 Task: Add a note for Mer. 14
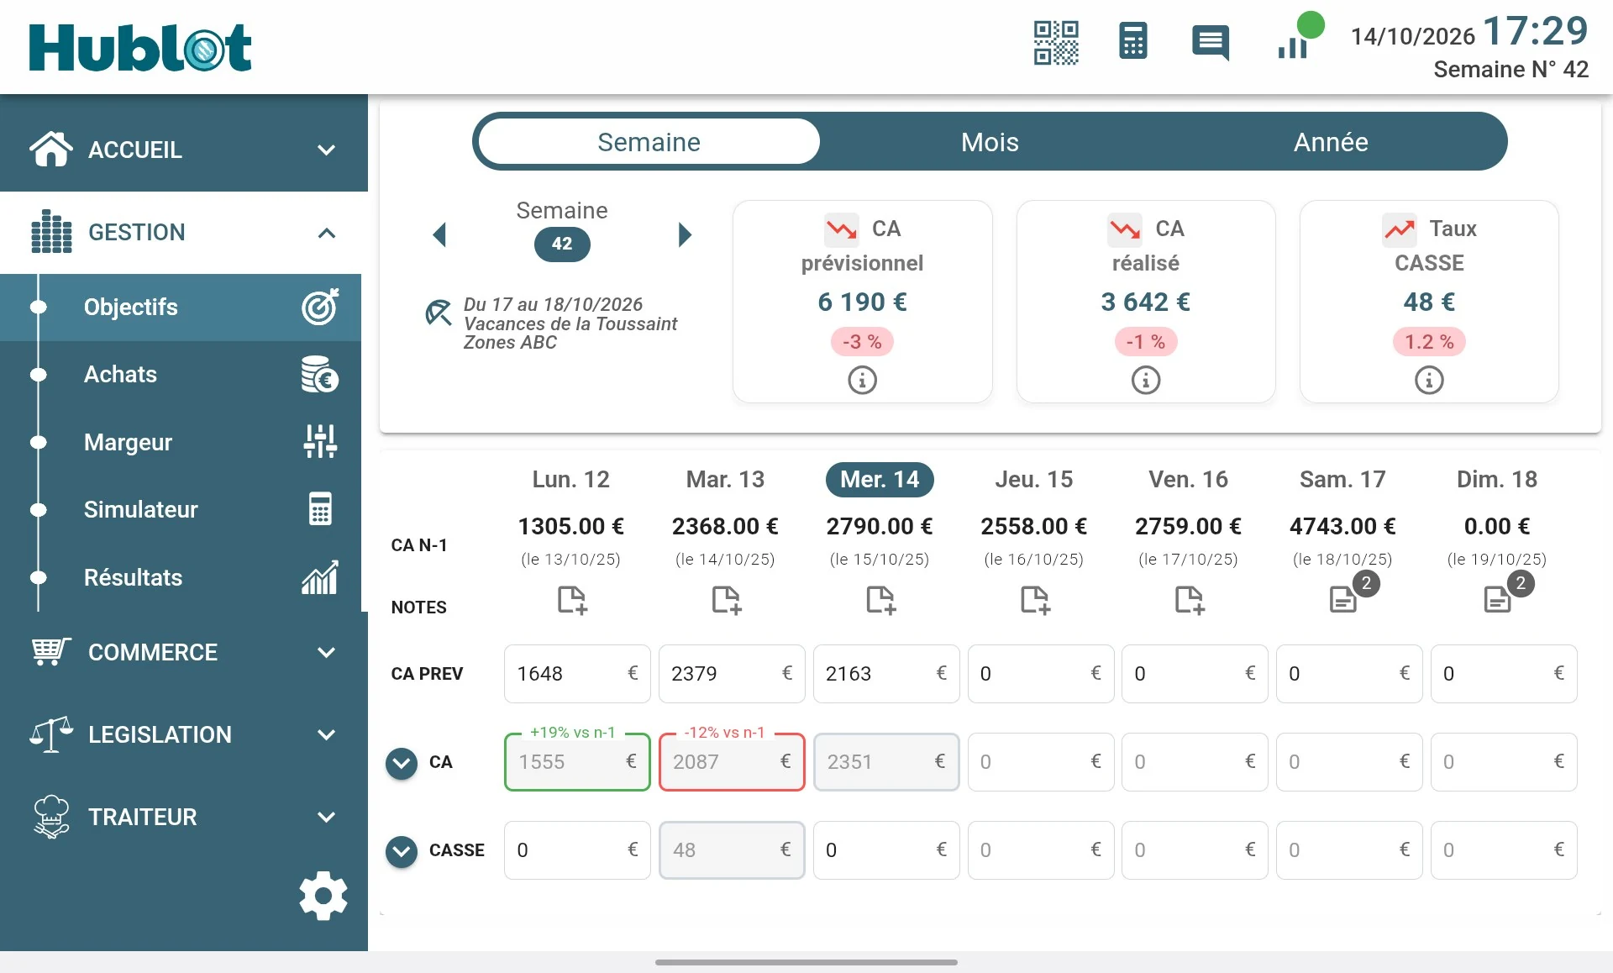coord(881,600)
